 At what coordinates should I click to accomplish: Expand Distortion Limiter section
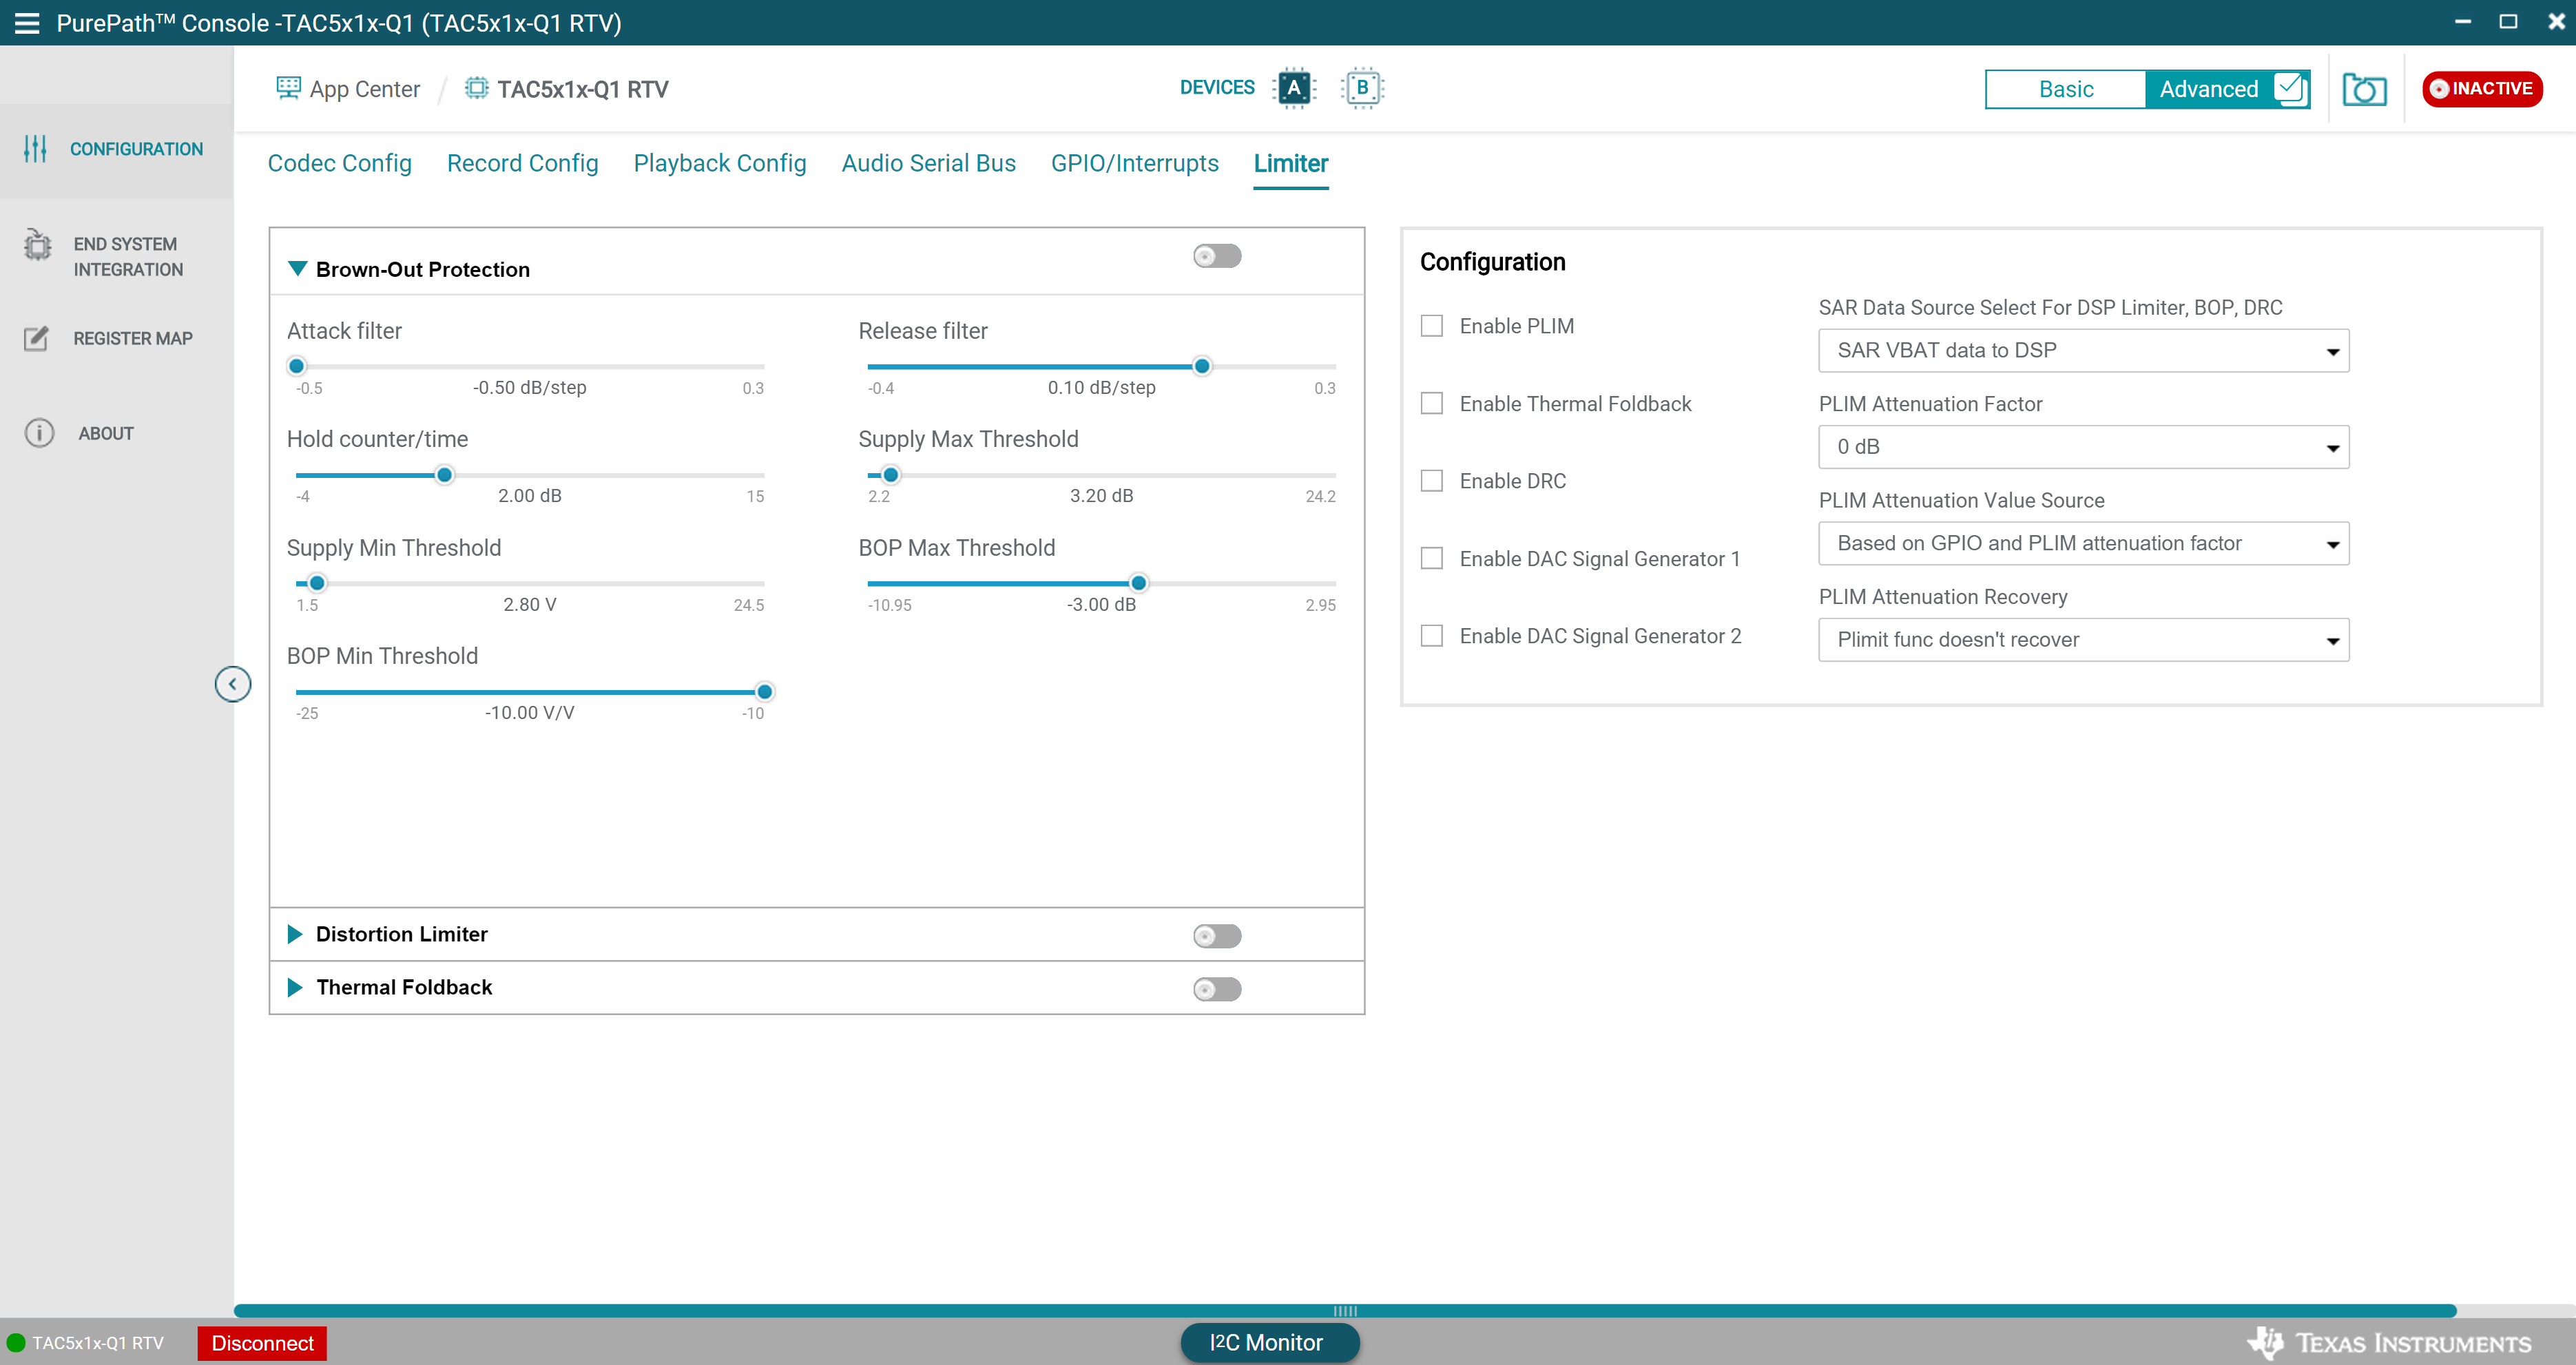click(x=295, y=934)
